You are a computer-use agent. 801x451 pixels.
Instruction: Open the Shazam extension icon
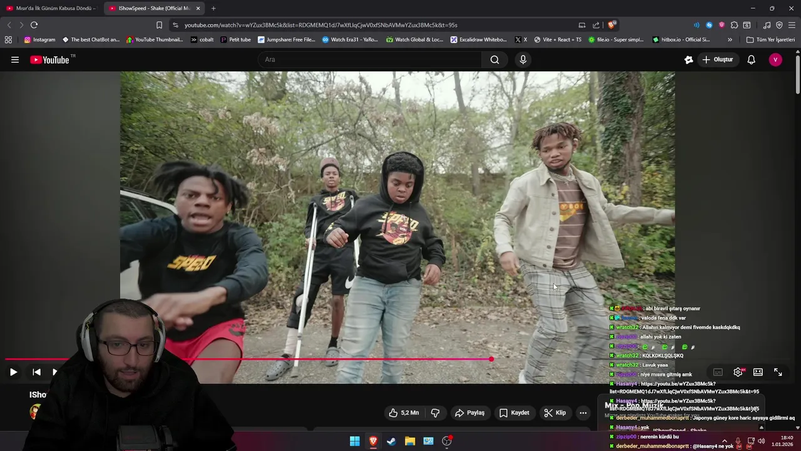pos(709,25)
